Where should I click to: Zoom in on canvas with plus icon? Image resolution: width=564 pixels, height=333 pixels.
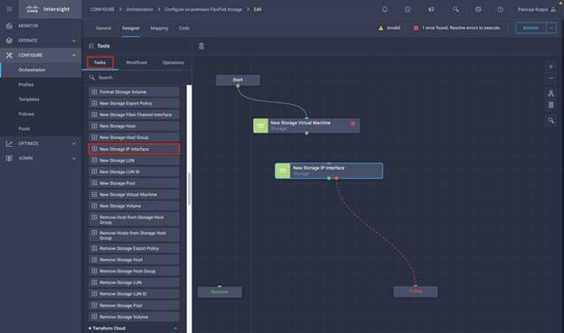tap(550, 67)
